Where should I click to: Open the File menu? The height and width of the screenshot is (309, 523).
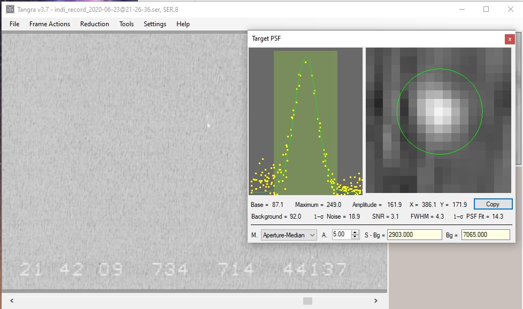[14, 24]
